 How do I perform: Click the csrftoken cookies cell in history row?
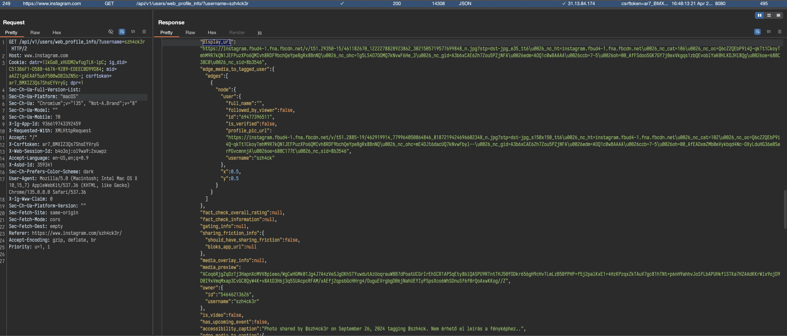pyautogui.click(x=645, y=3)
